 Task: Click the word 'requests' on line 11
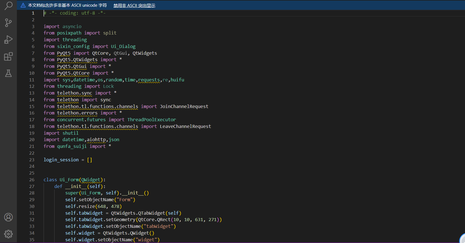[149, 80]
